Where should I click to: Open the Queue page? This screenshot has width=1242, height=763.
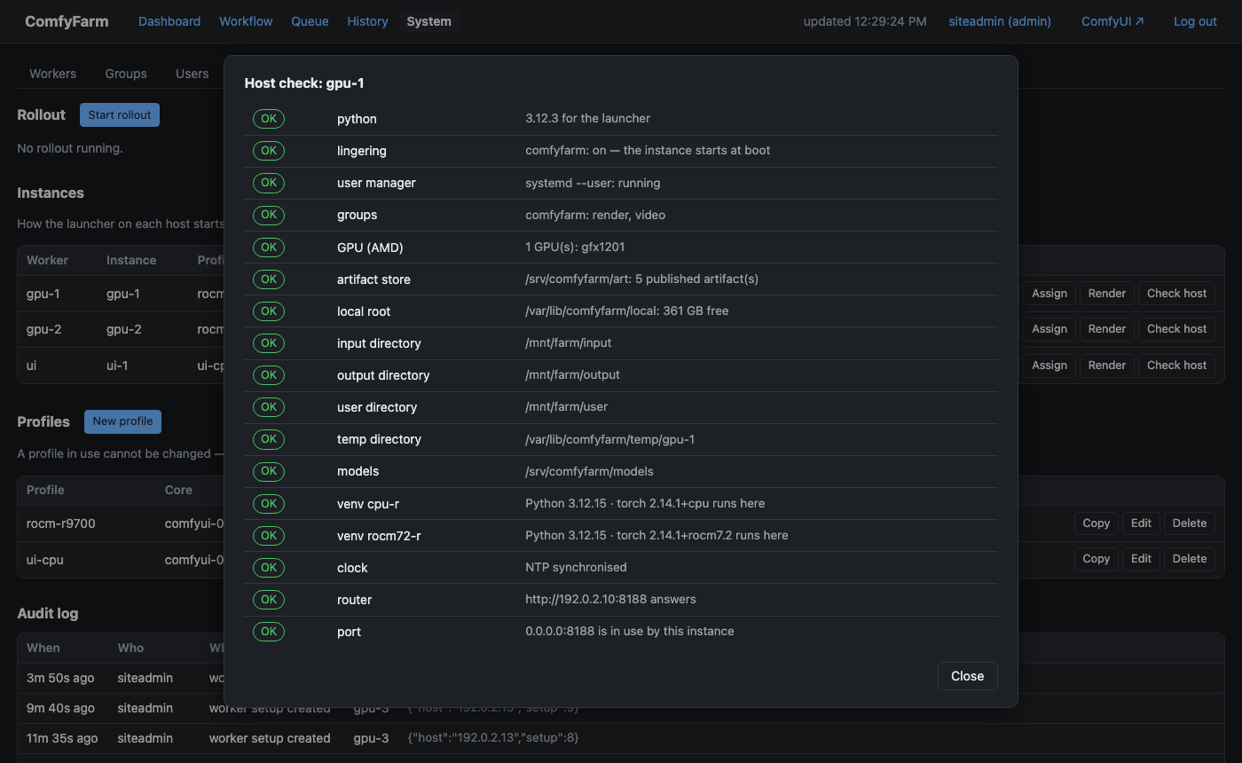click(x=310, y=21)
